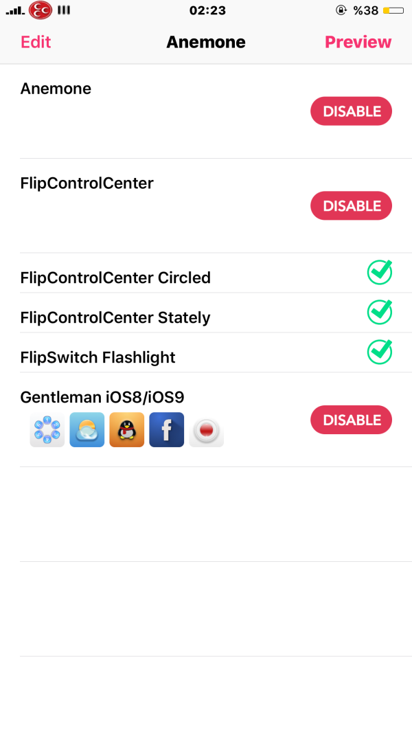Disable the FlipControlCenter theme
The image size is (412, 733).
(351, 206)
